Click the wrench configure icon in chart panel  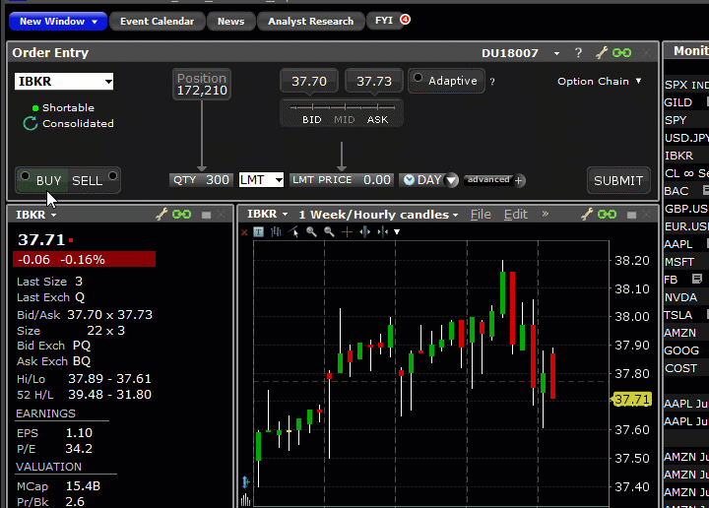588,215
